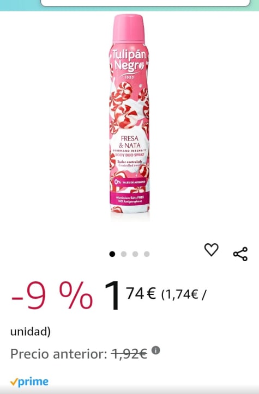Click the 0% aluminium salts badge on the can
The height and width of the screenshot is (394, 259).
tap(130, 182)
